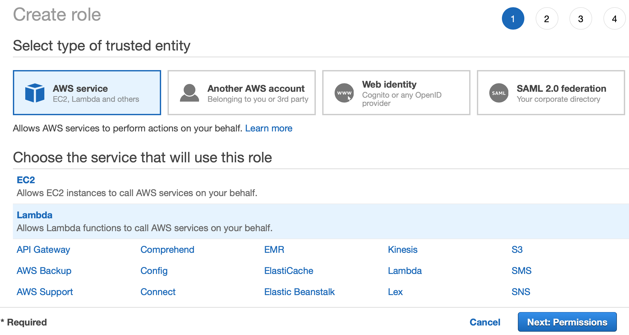This screenshot has width=629, height=335.
Task: Choose the Lex service link
Action: pos(395,292)
